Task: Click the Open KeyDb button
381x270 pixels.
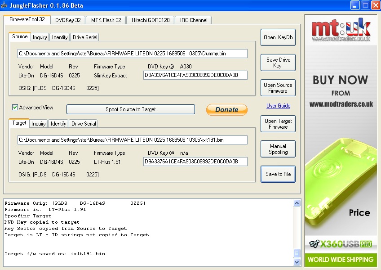Action: coord(278,37)
